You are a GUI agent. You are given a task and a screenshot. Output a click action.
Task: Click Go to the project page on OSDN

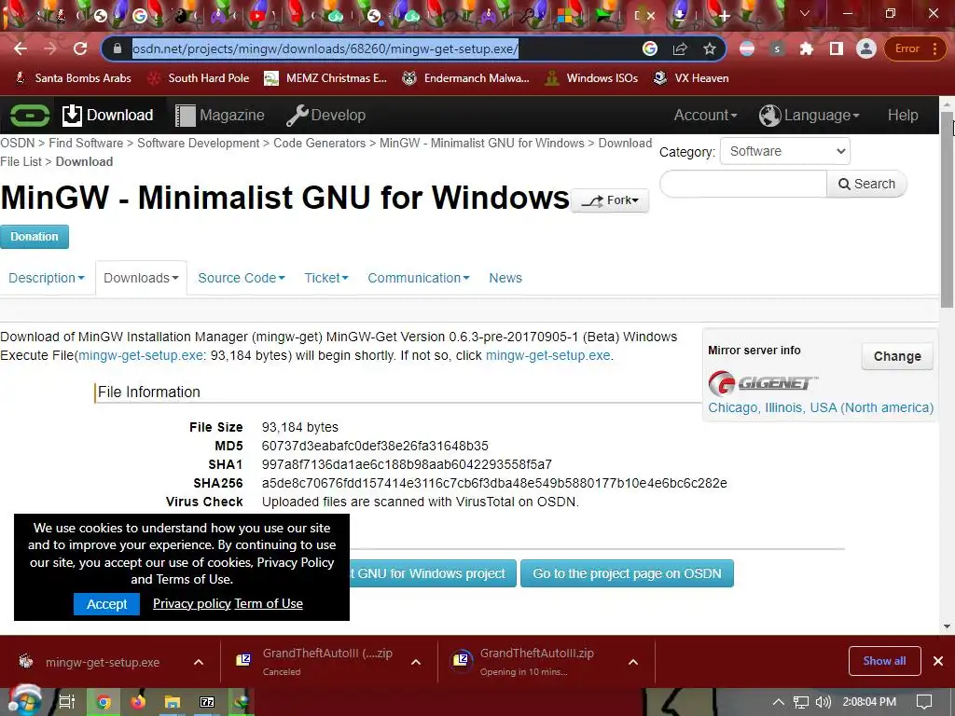(627, 573)
